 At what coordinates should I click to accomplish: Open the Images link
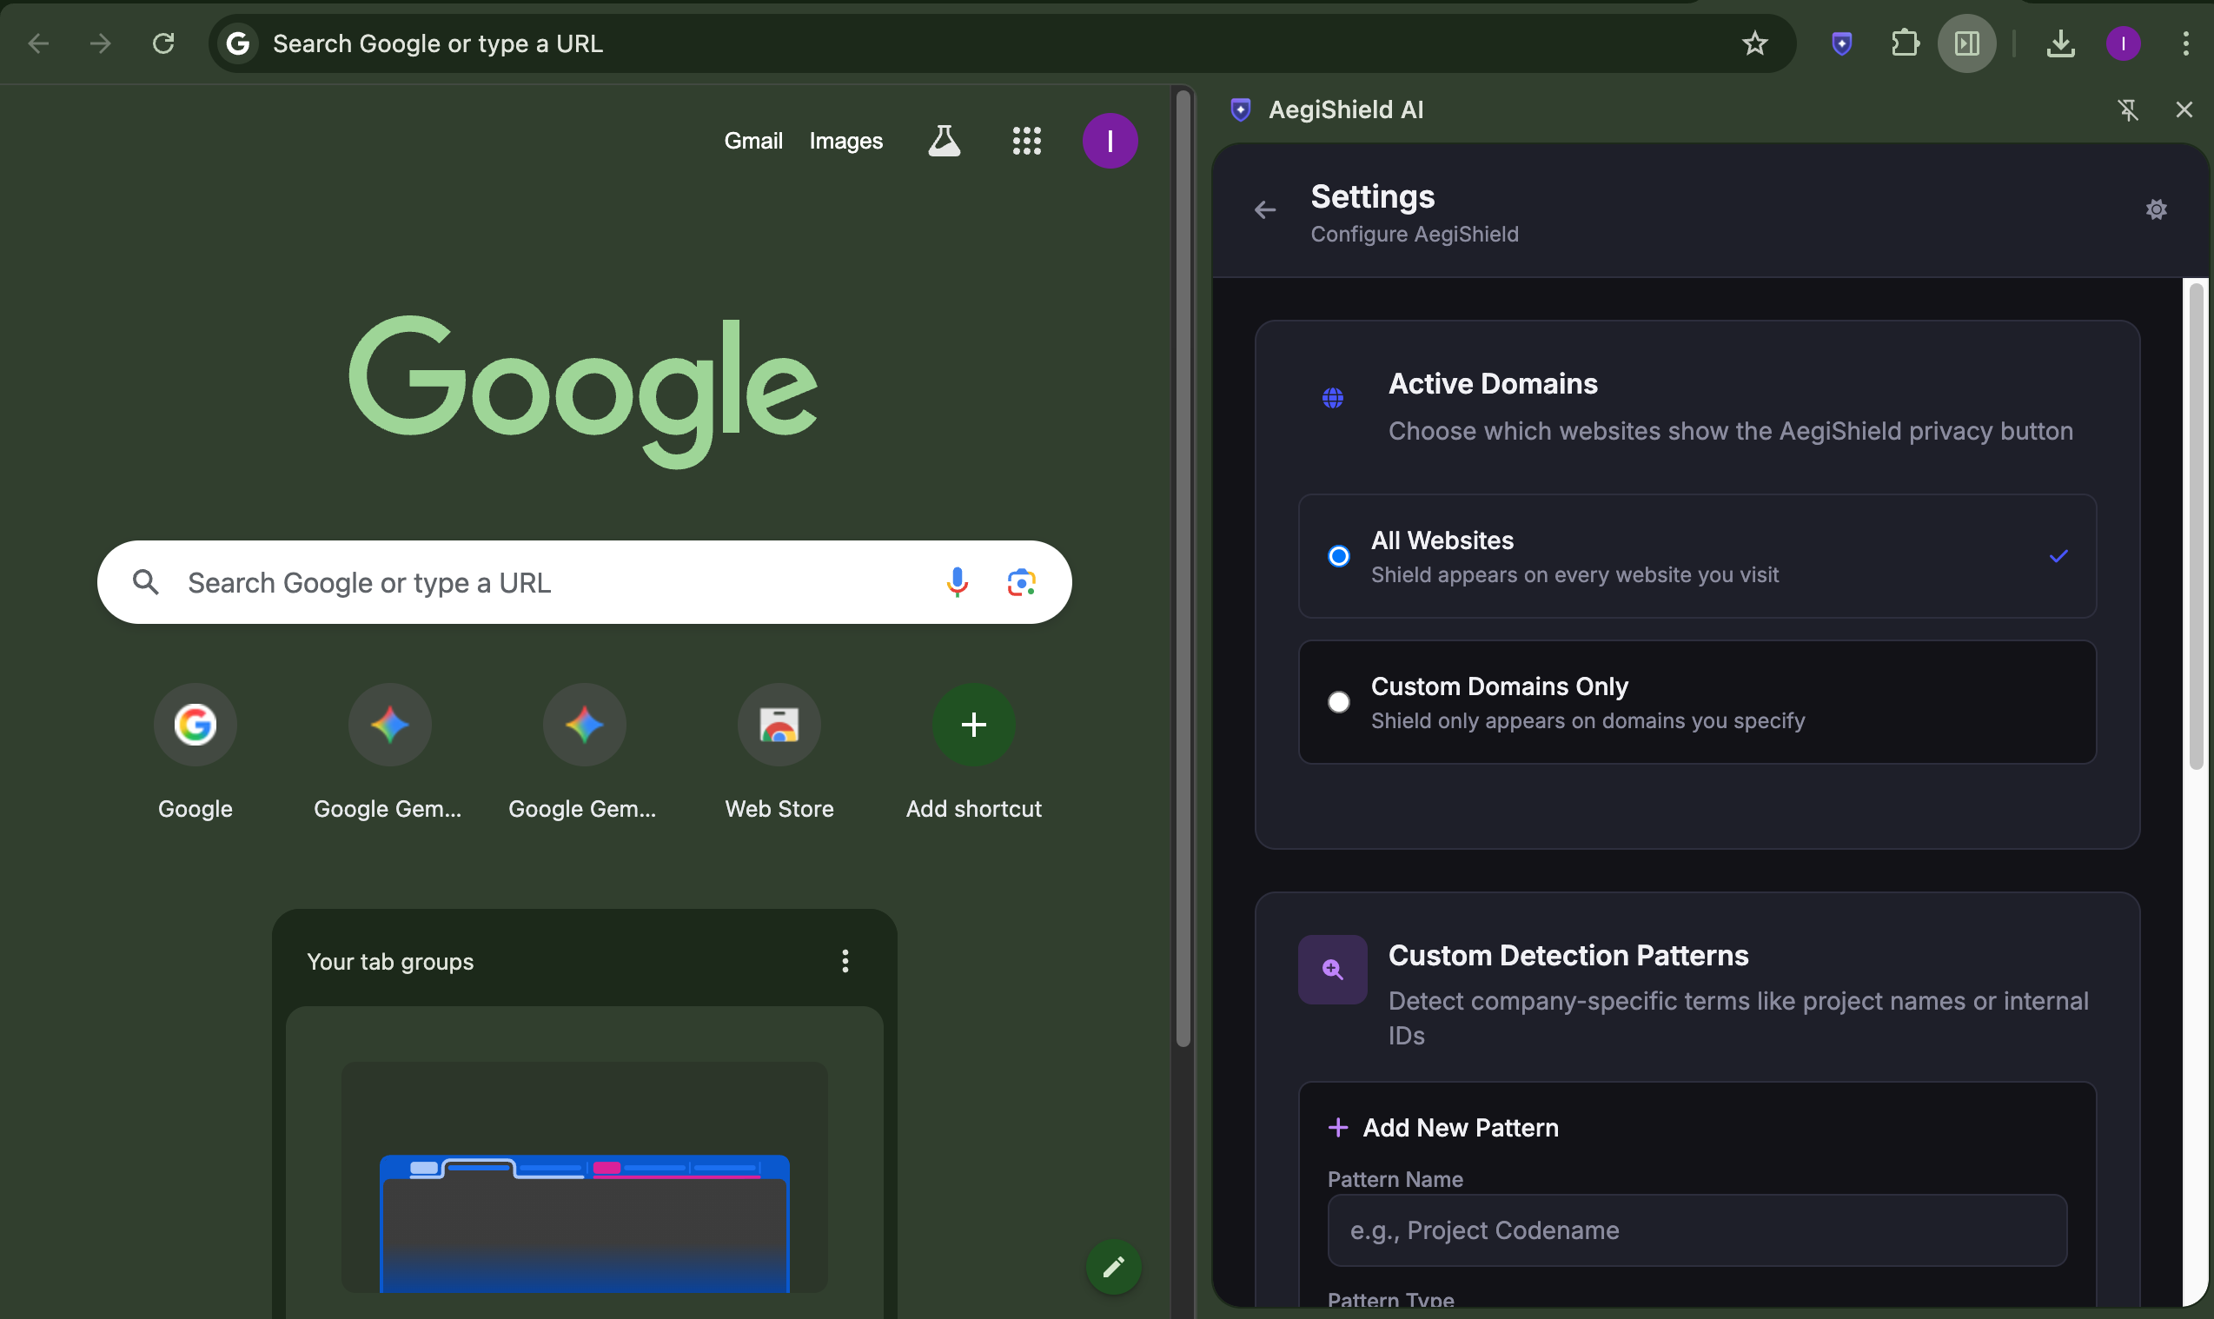click(845, 141)
